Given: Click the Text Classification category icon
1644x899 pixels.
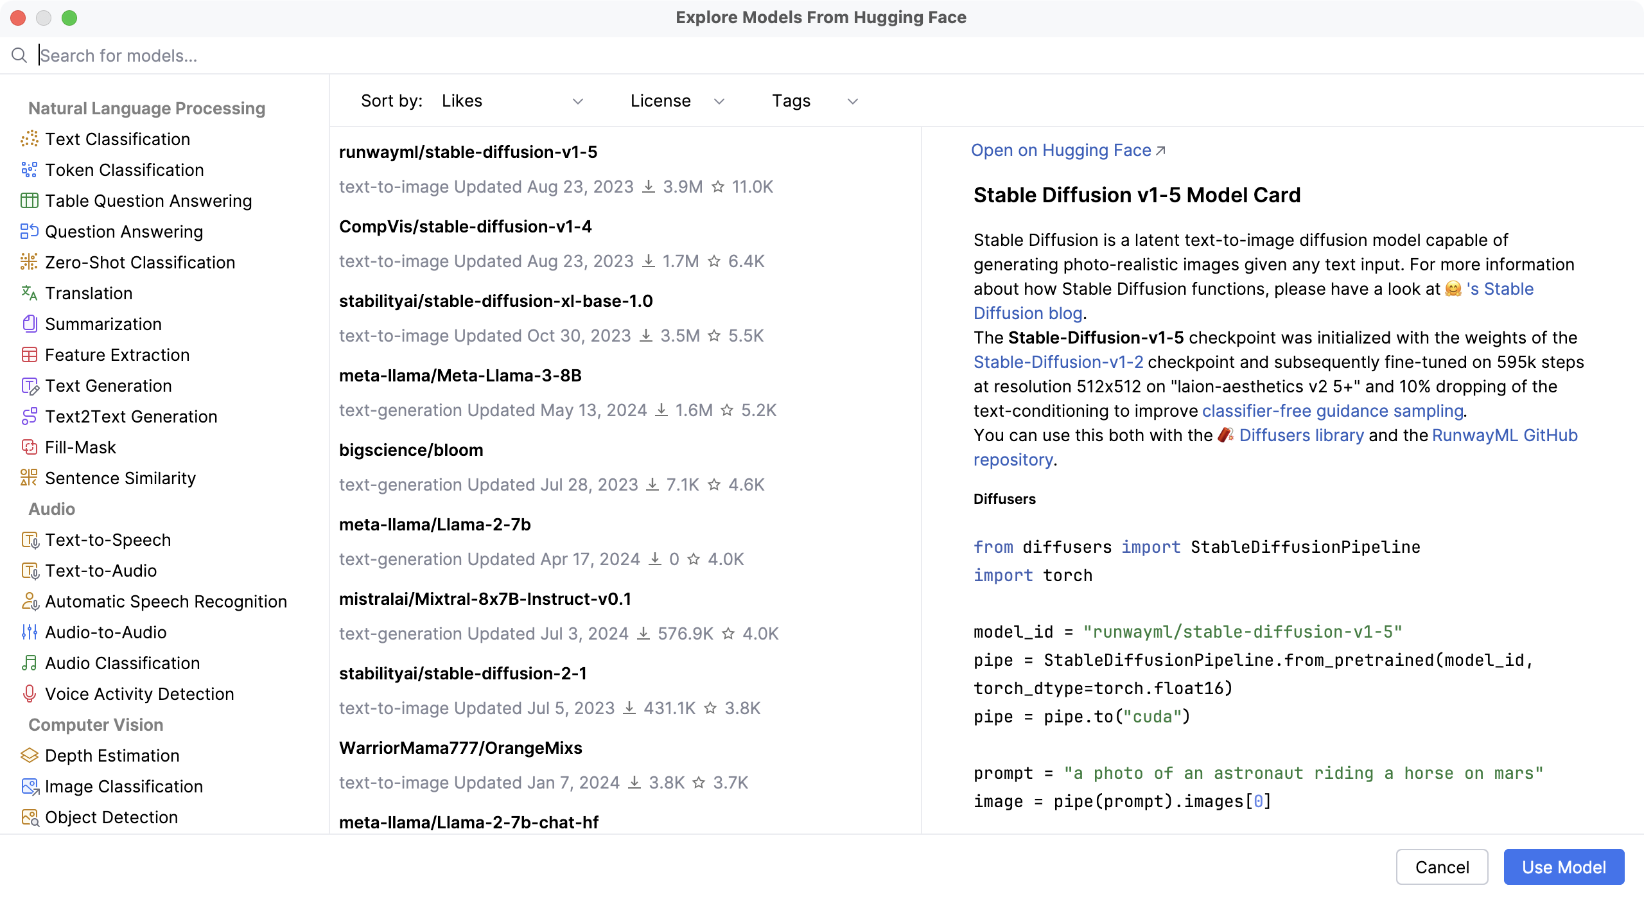Looking at the screenshot, I should [30, 139].
